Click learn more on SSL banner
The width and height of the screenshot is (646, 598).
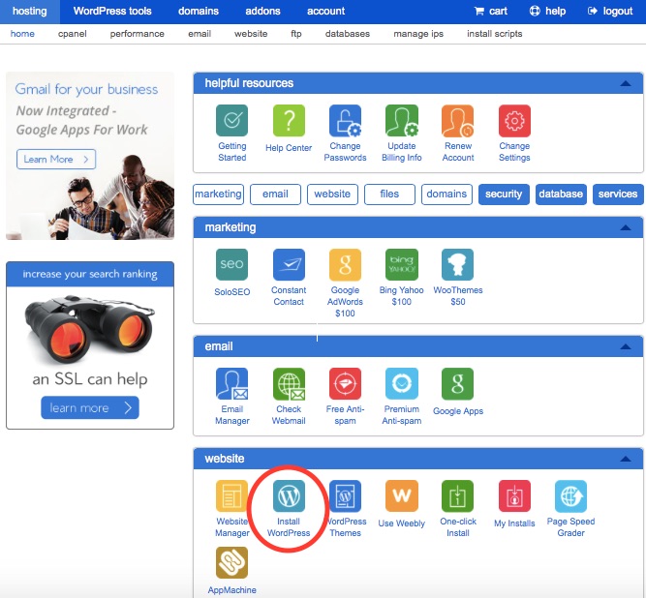point(90,407)
